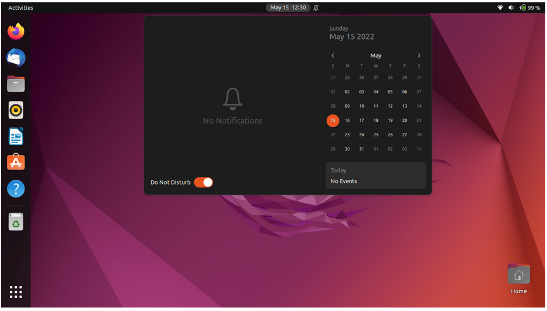Select May 25 in the calendar

coord(376,135)
